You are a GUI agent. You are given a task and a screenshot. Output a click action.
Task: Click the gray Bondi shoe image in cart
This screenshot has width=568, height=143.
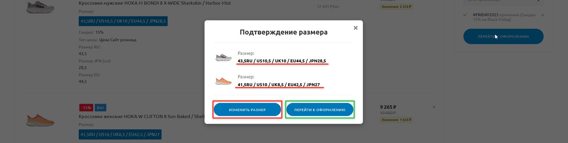click(40, 6)
